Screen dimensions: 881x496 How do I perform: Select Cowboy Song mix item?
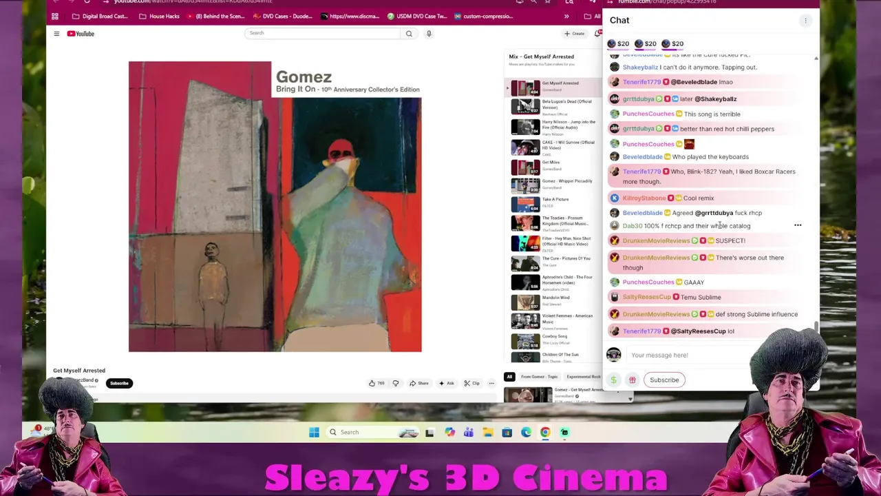[554, 340]
